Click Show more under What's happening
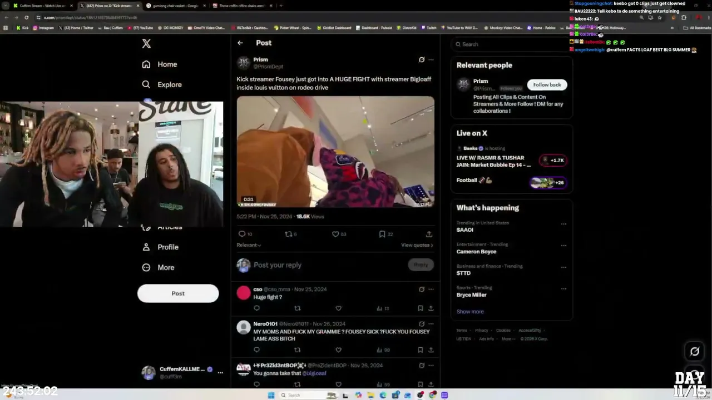 (470, 312)
